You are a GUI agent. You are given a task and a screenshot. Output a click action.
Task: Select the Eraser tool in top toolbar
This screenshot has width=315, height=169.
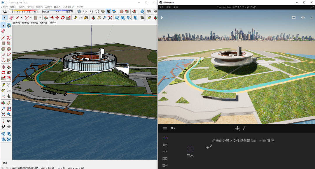coord(11,18)
